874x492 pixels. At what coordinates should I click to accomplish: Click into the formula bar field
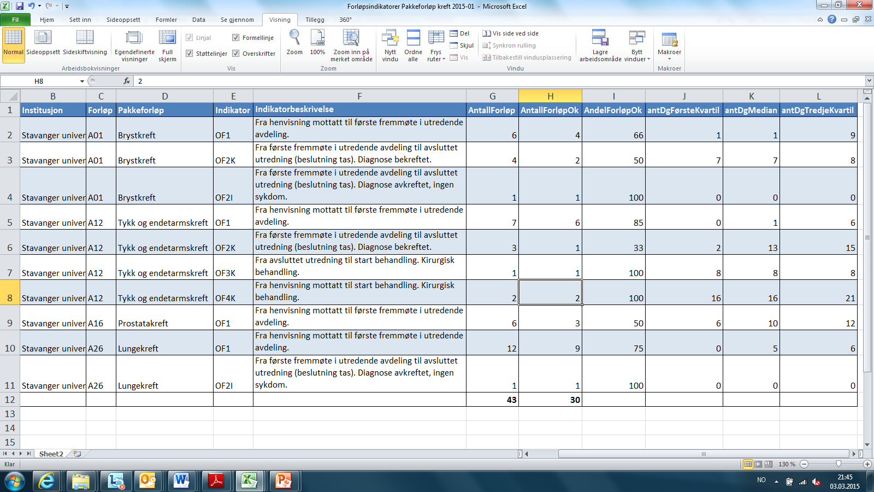tap(498, 81)
